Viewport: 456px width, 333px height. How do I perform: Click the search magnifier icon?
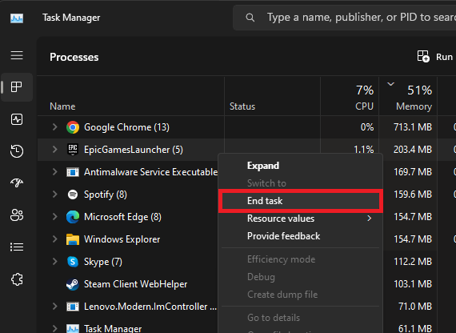point(250,18)
